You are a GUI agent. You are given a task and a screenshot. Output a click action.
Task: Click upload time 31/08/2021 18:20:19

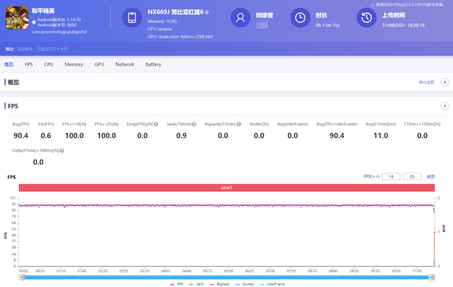[403, 25]
